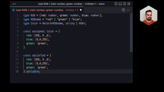Click 'green' string value on line 8
Screen dimensions: 164x92
pos(42,43)
